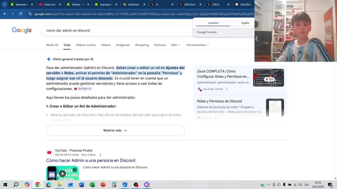Screen dimensions: 337x189
Task: Play the Finanzas Pocket video thumbnail
Action: point(62,173)
